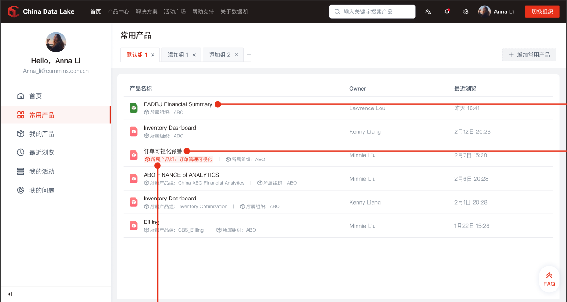Open 产品中心 in top navigation
Screen dimensions: 567x302
coord(118,11)
